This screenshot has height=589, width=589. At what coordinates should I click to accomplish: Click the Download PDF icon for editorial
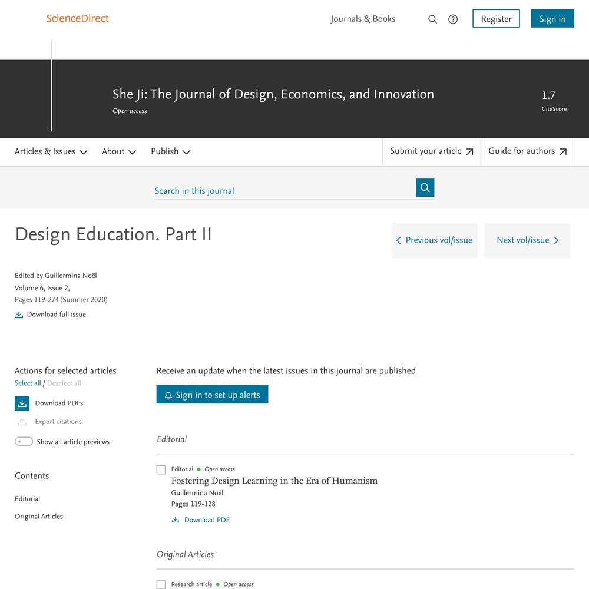tap(176, 520)
